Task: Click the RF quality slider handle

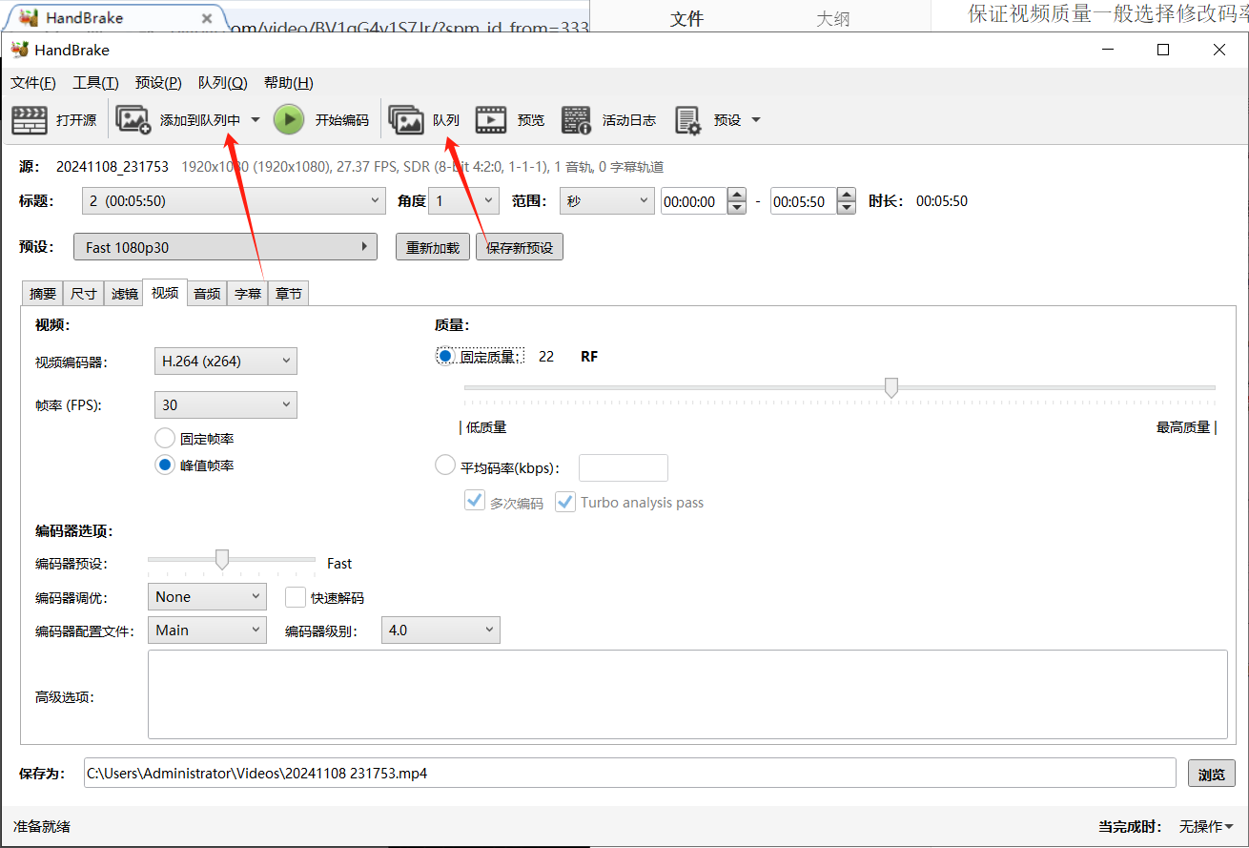Action: pyautogui.click(x=891, y=387)
